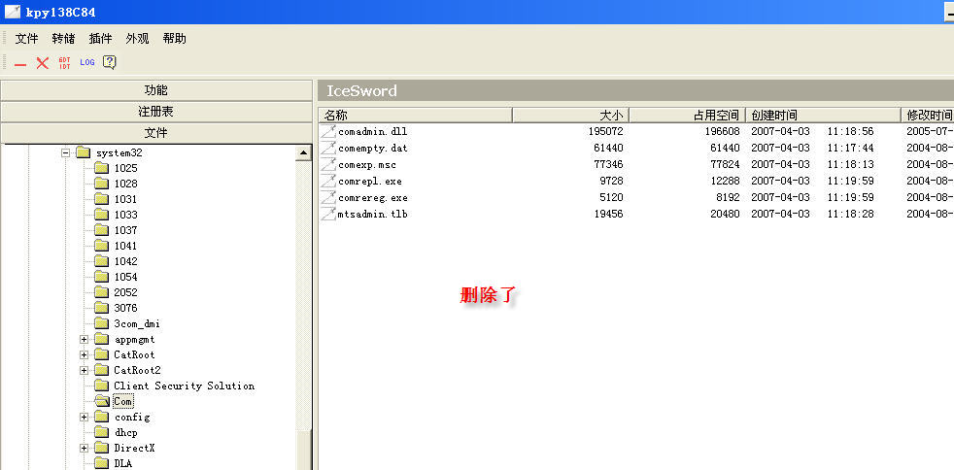The height and width of the screenshot is (470, 954).
Task: Click file icon next to comexp.msc
Action: [328, 164]
